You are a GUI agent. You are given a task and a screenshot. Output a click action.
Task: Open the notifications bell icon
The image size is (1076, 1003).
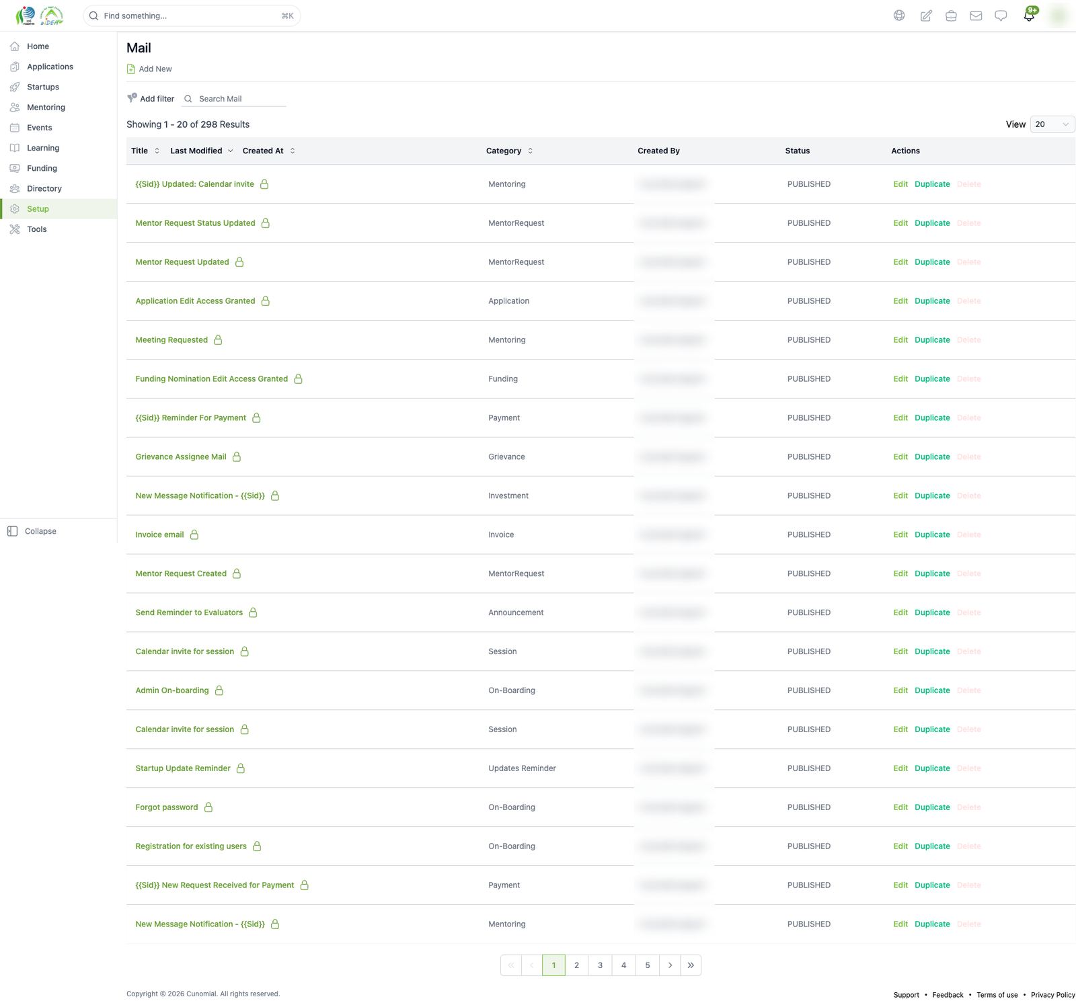1029,15
